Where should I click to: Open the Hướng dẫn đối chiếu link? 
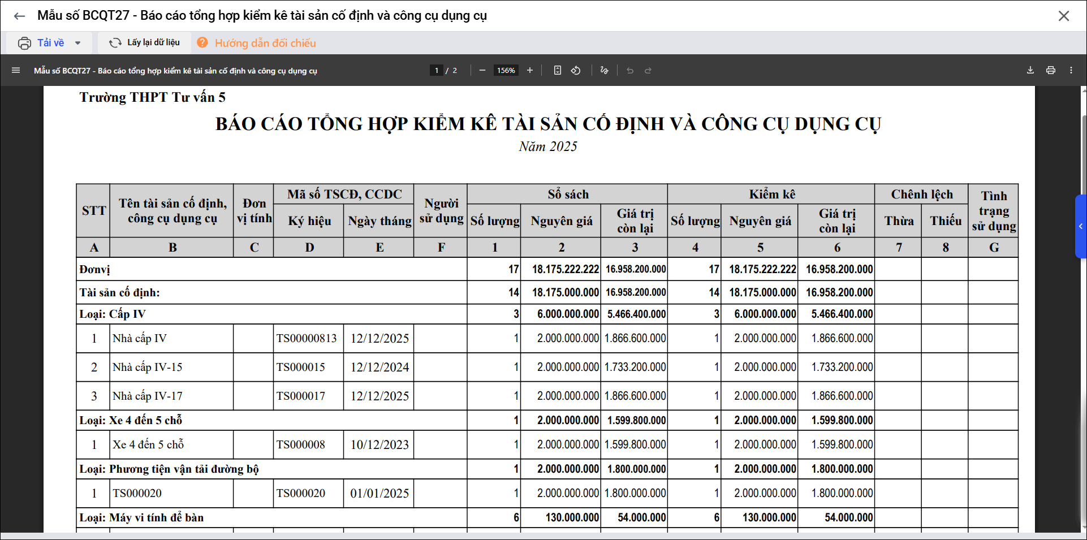(x=265, y=43)
